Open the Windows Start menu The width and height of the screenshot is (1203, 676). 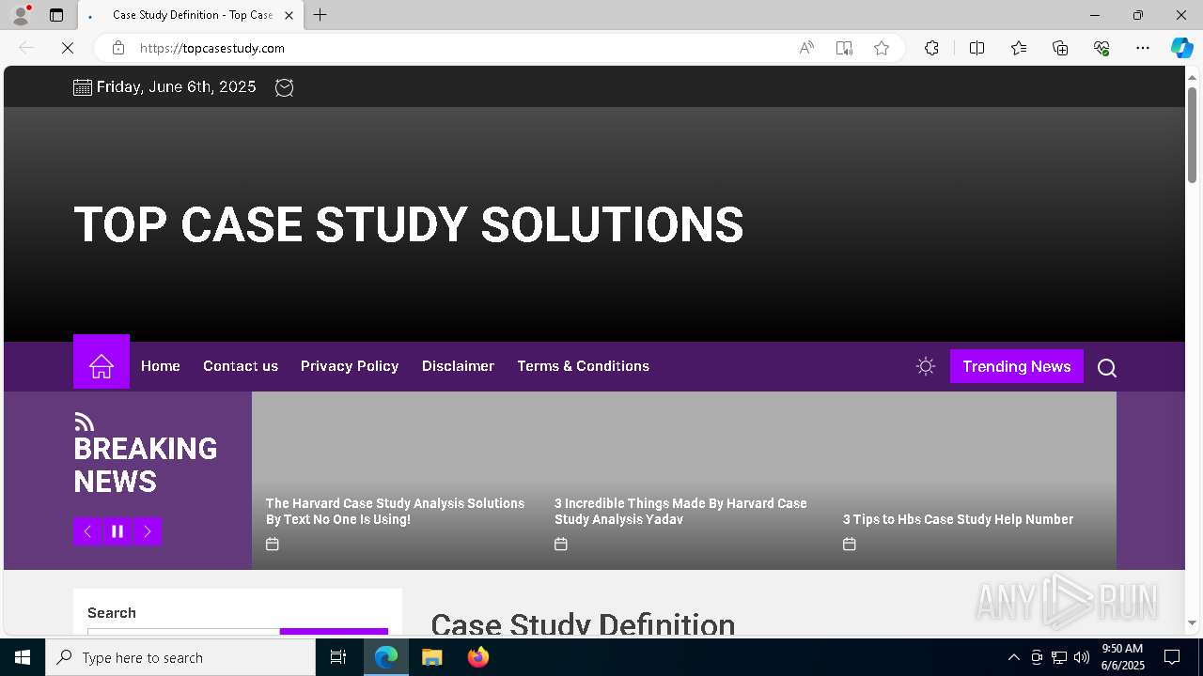(x=23, y=657)
